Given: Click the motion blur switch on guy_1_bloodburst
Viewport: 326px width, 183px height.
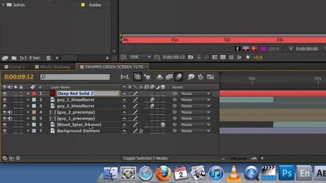Looking at the screenshot, I should click(152, 100).
